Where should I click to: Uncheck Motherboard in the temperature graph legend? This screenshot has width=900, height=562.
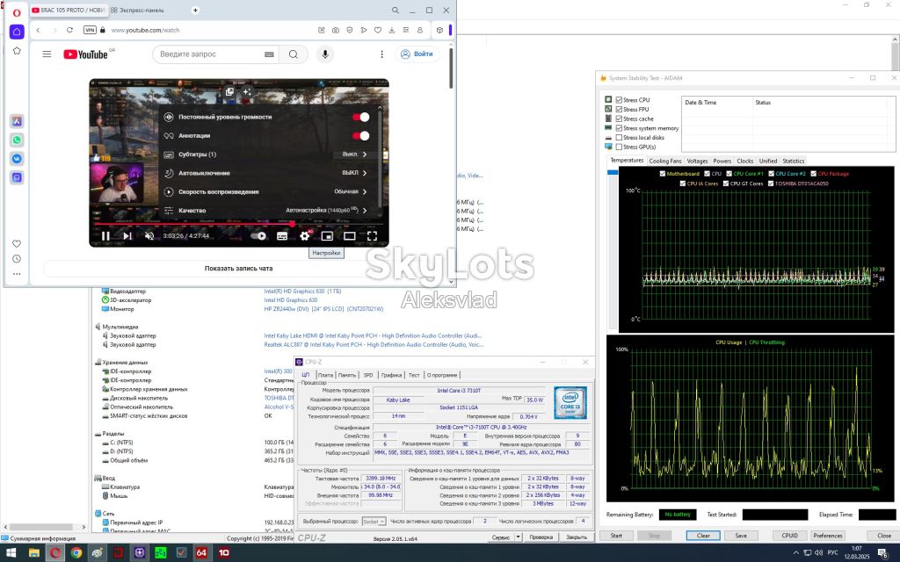click(663, 174)
